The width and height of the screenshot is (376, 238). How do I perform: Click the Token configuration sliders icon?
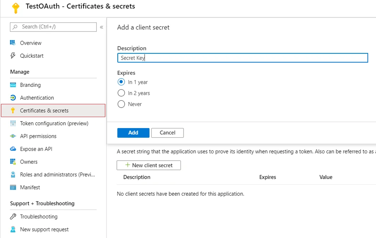[x=13, y=123]
